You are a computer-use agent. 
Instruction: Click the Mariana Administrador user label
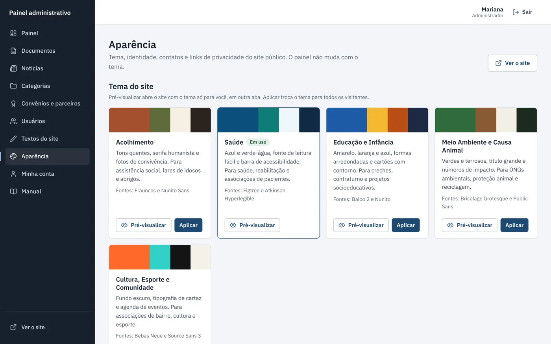(x=488, y=12)
